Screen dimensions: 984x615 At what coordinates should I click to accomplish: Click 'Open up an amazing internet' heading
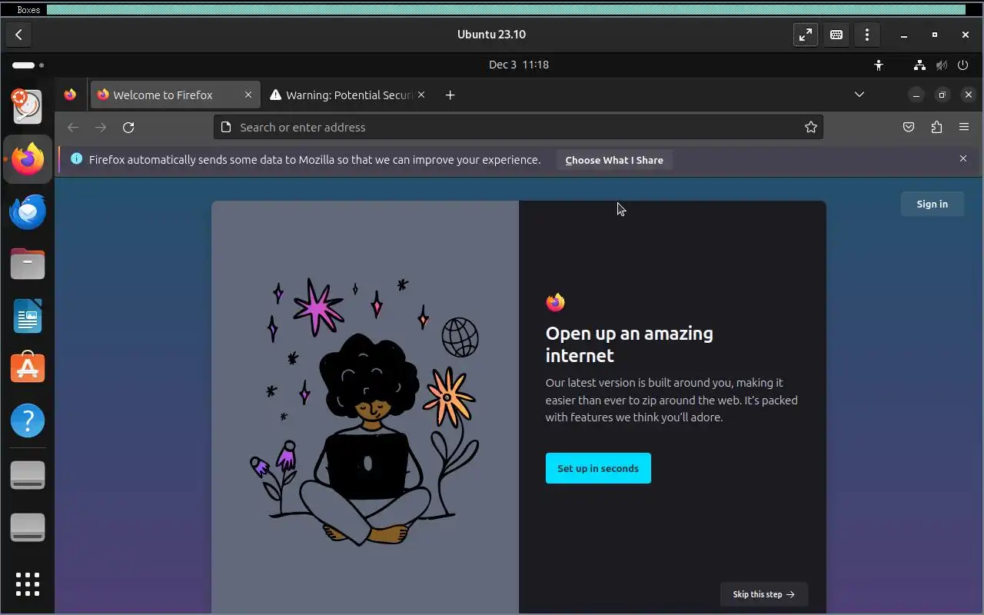coord(630,344)
